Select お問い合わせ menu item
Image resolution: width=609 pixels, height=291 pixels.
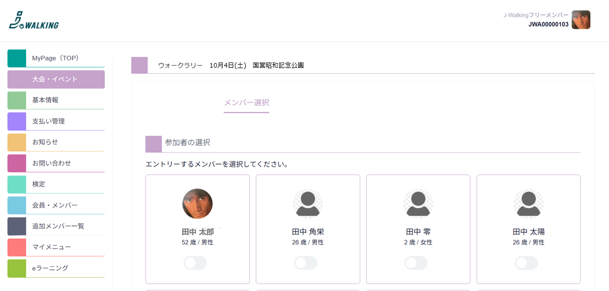point(56,163)
